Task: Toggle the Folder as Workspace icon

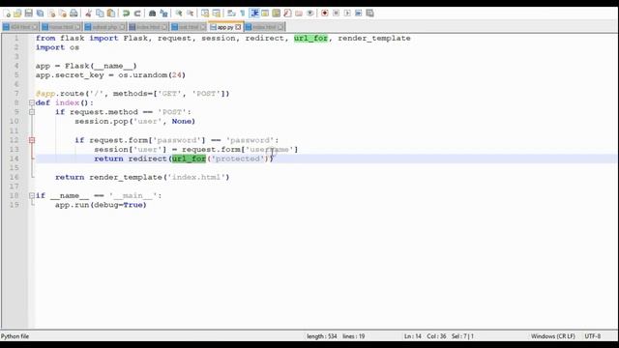Action: 299,14
